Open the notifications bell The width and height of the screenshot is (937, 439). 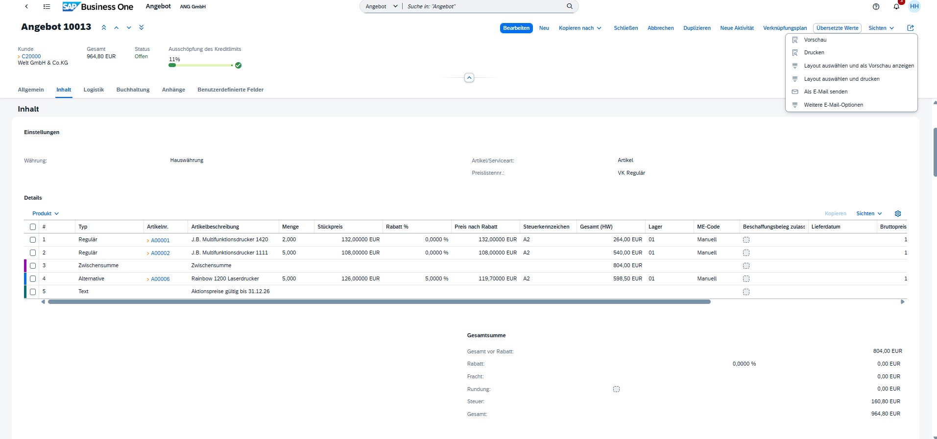(x=896, y=6)
